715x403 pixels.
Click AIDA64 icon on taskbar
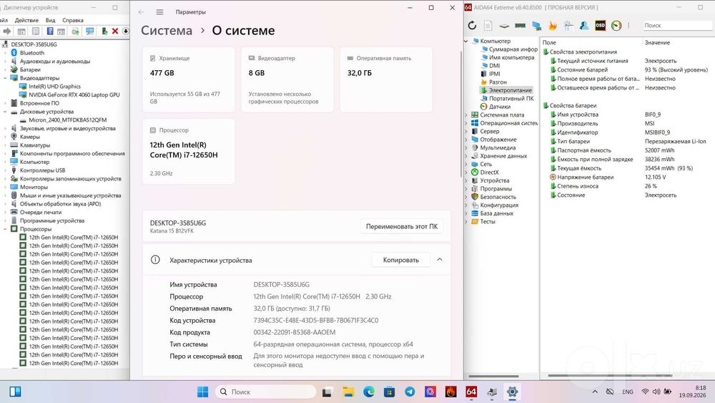click(x=471, y=392)
